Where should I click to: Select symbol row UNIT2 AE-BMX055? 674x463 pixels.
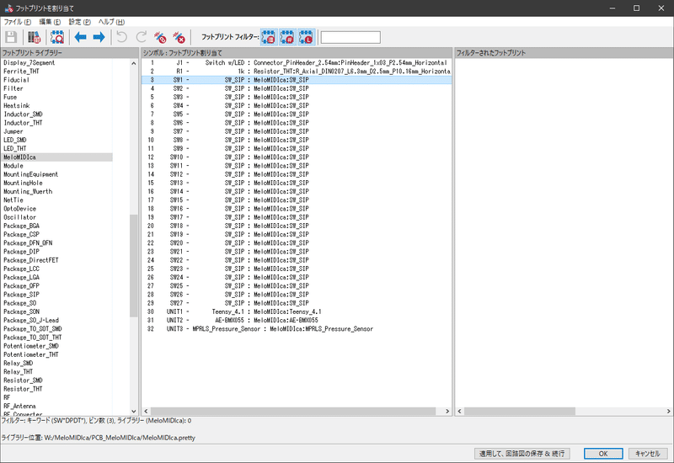click(297, 321)
